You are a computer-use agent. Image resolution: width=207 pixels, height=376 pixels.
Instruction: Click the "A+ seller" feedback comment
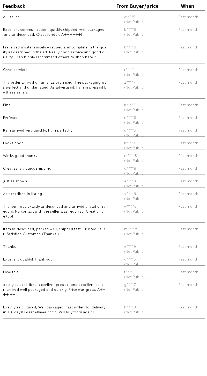tap(11, 17)
